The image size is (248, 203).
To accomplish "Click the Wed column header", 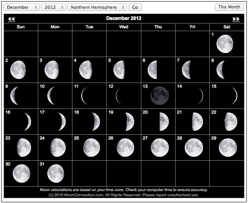I will [x=124, y=27].
